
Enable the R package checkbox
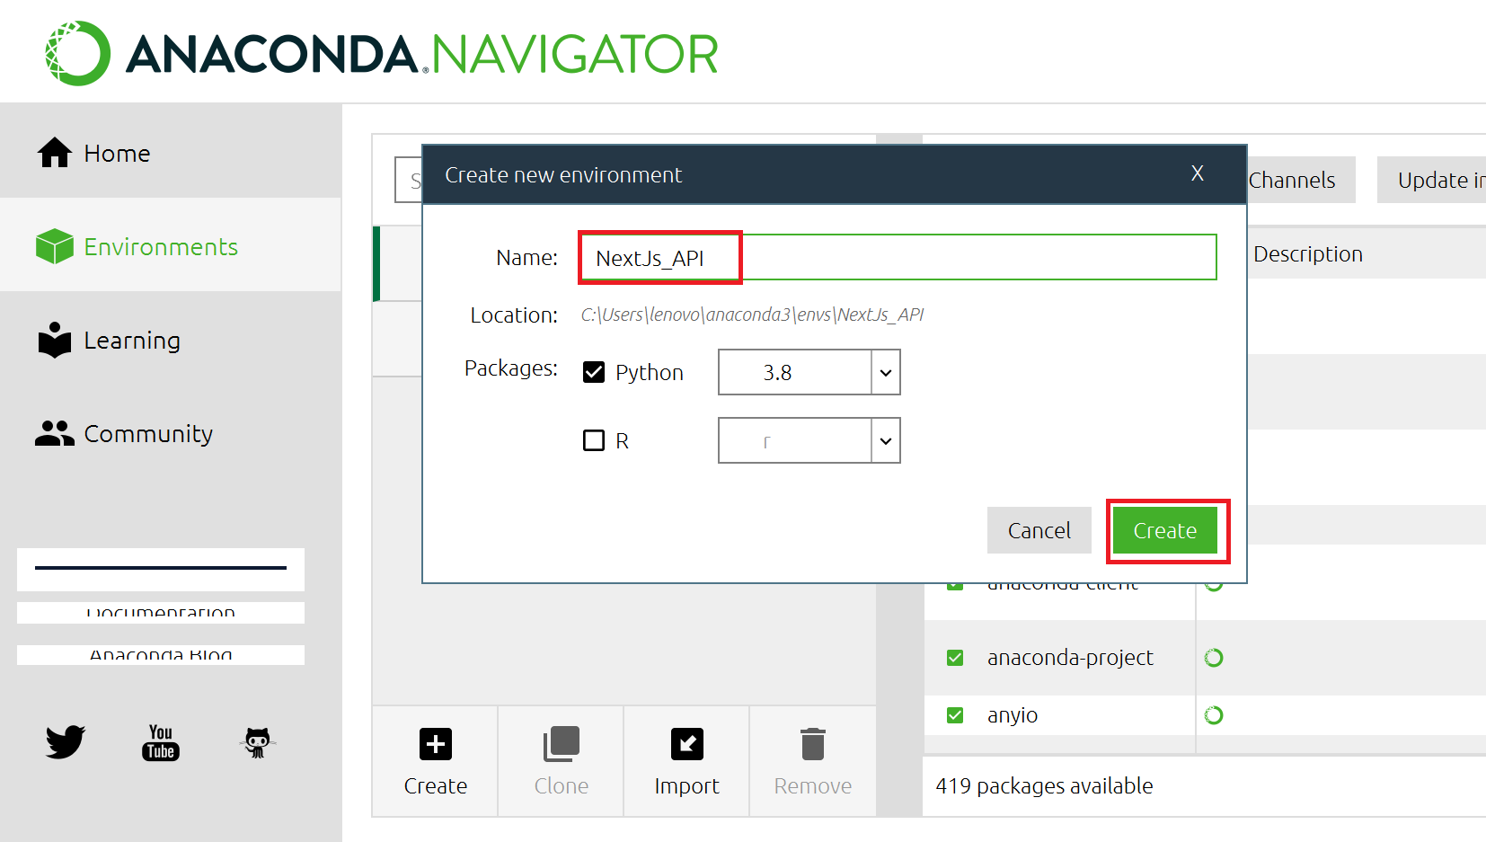click(594, 440)
